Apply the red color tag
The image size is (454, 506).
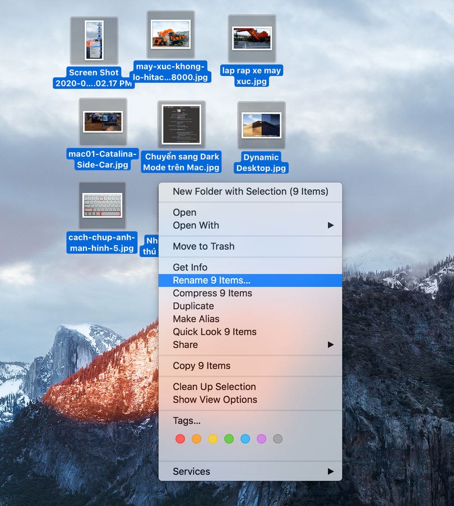coord(180,439)
